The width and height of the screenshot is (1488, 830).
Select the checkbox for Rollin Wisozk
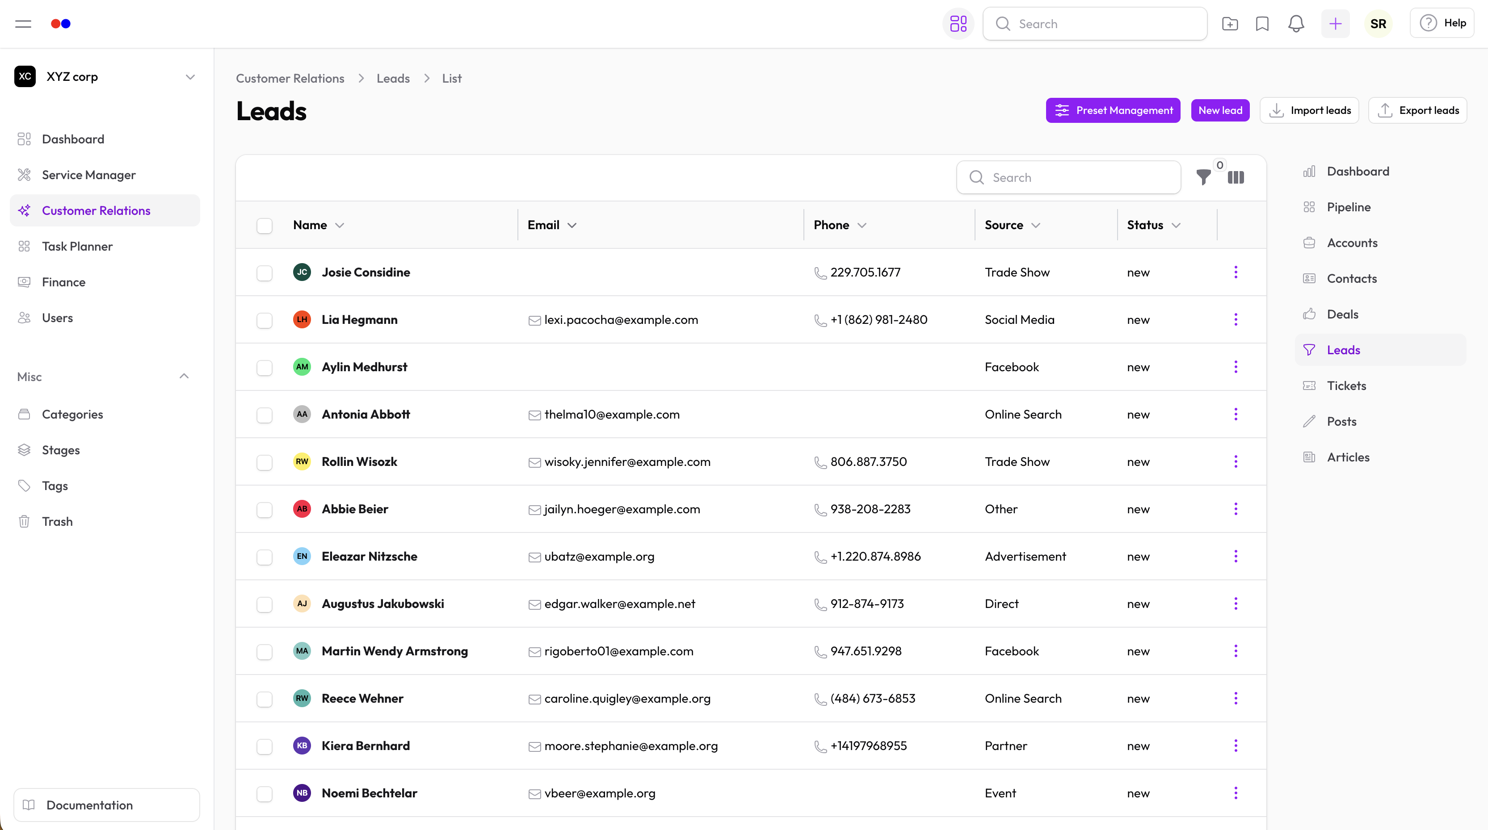pyautogui.click(x=265, y=462)
